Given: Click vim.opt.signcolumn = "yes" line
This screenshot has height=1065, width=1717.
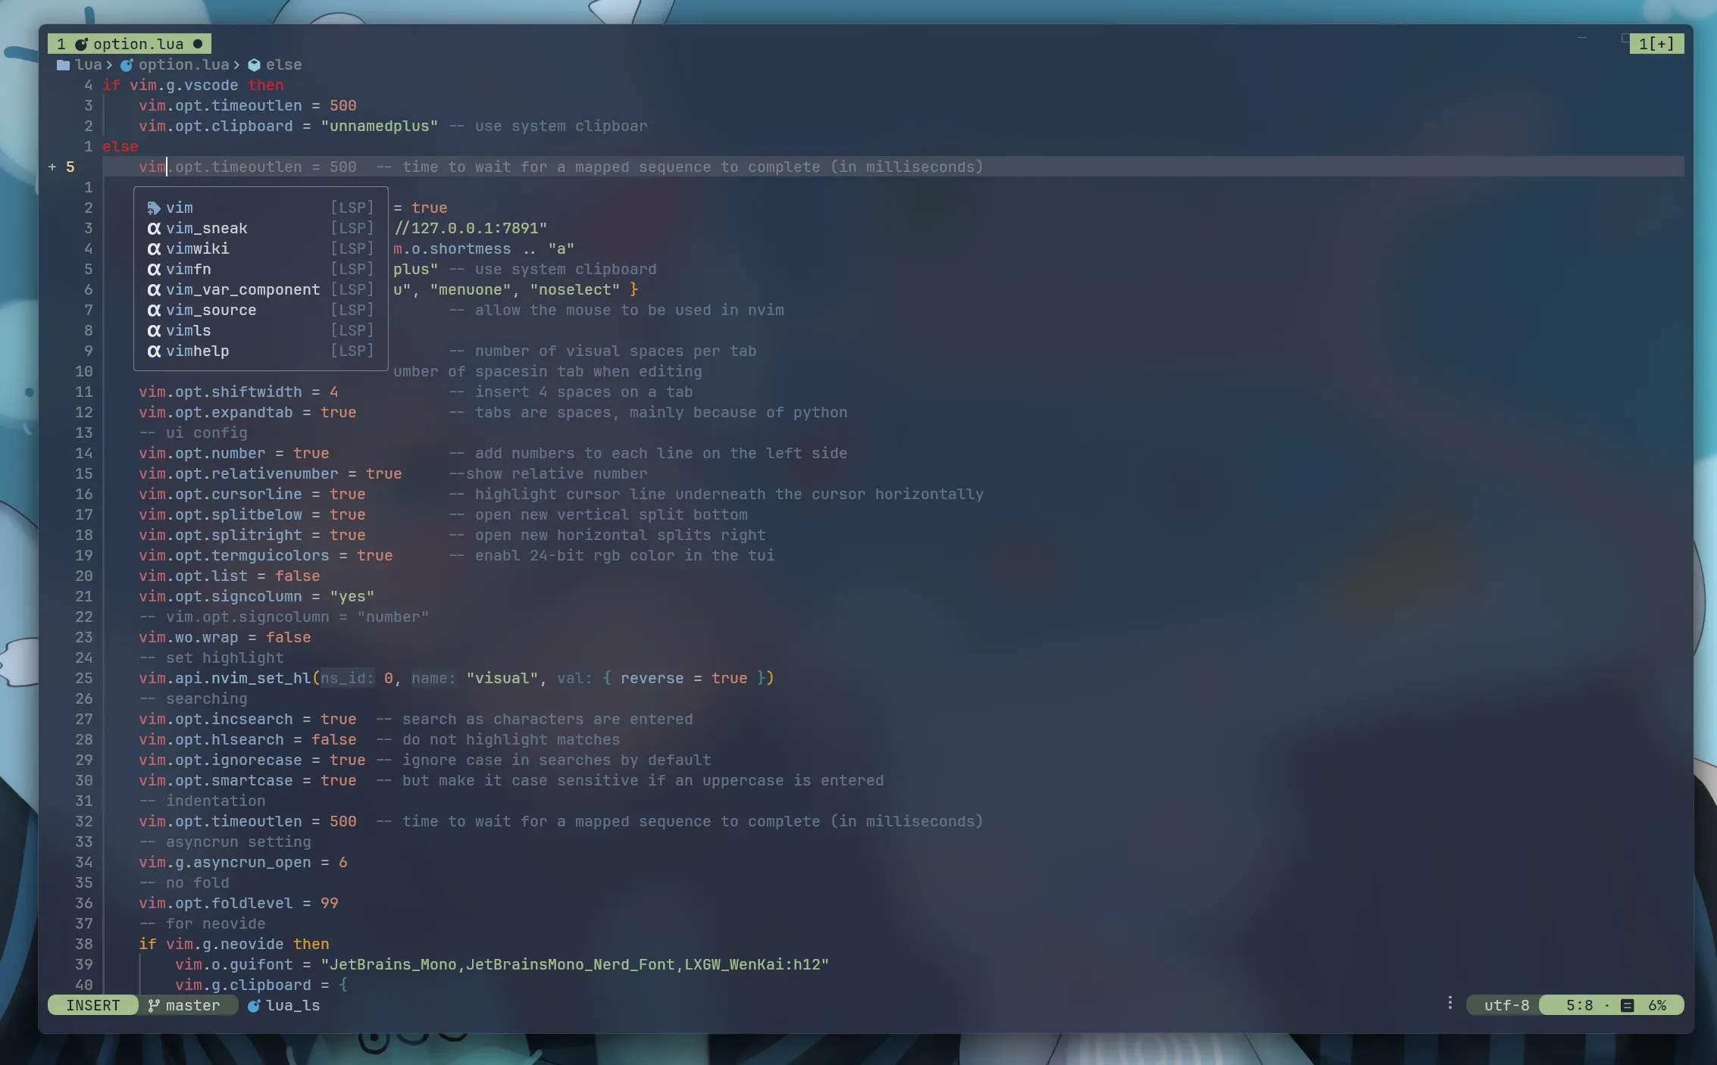Looking at the screenshot, I should pos(256,596).
